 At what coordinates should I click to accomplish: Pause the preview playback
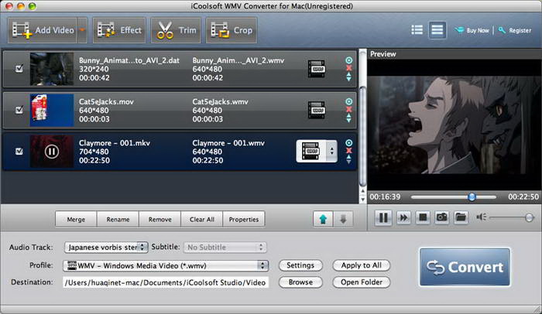(382, 218)
